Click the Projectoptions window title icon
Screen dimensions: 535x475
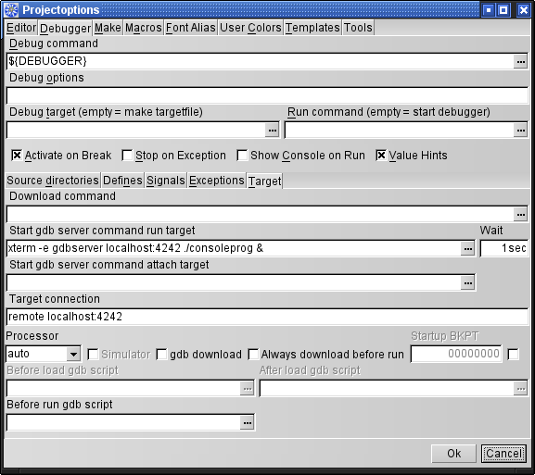pyautogui.click(x=11, y=10)
